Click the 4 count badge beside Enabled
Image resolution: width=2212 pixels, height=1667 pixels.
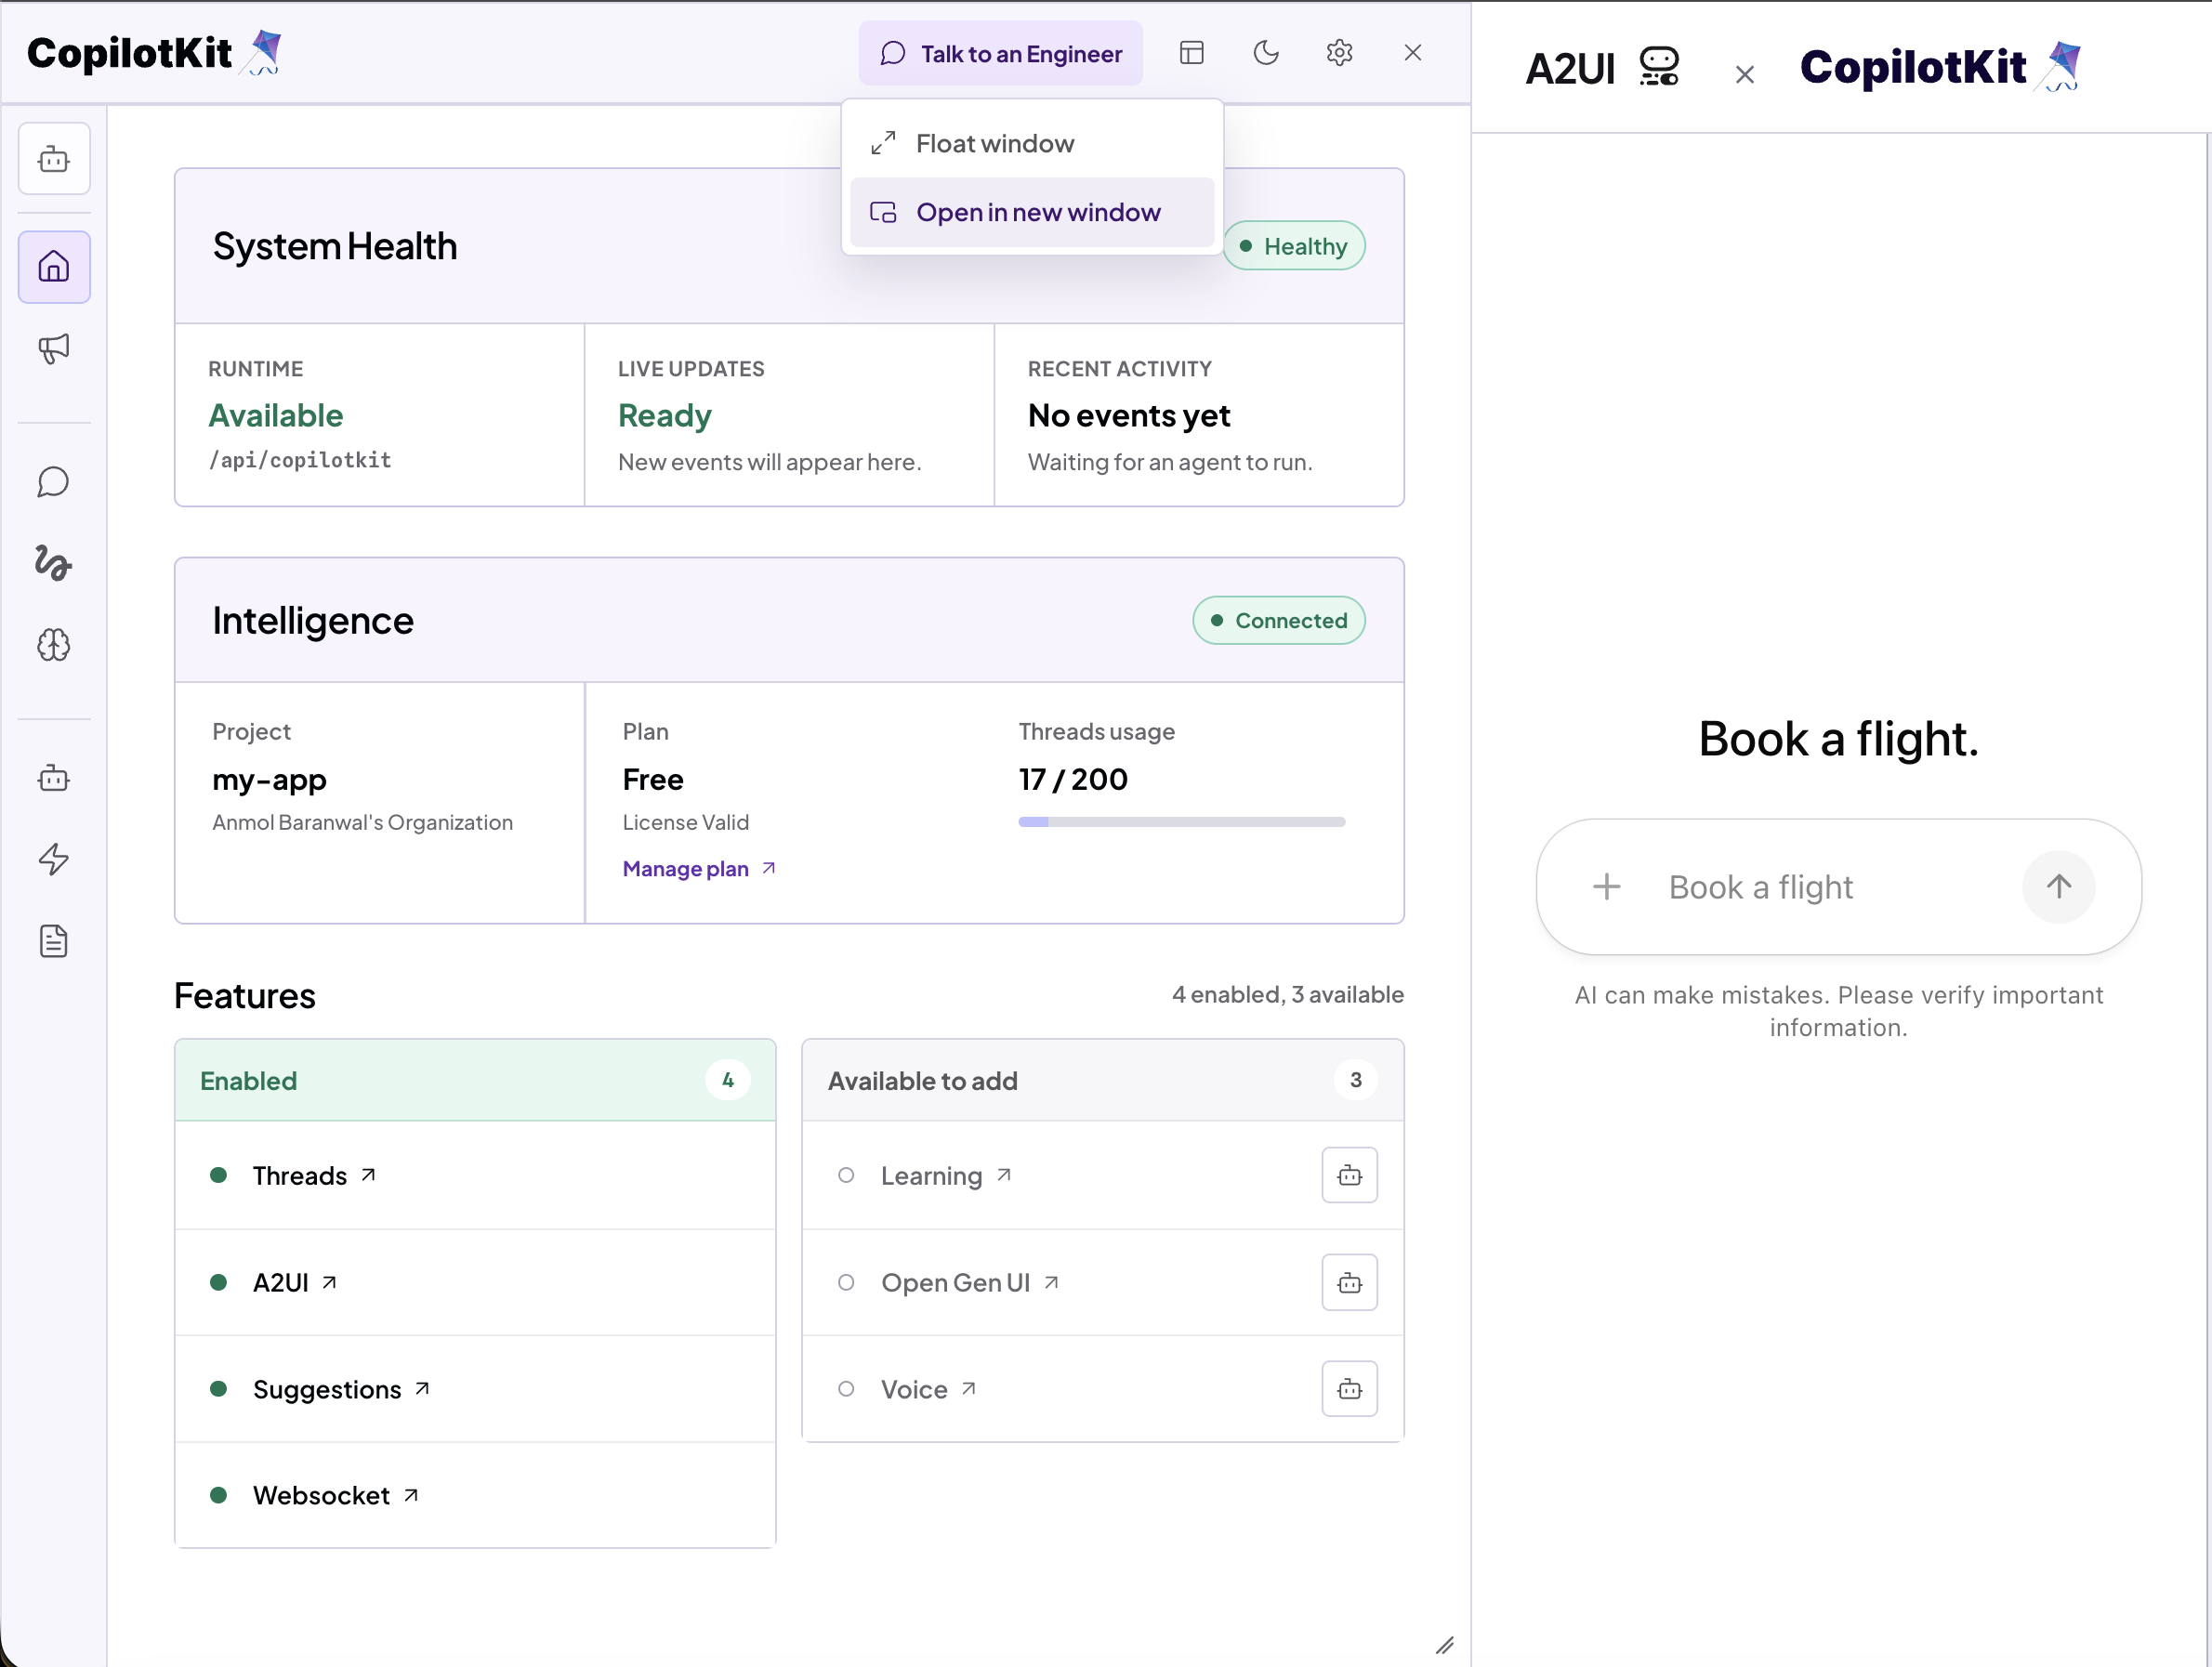[x=727, y=1080]
